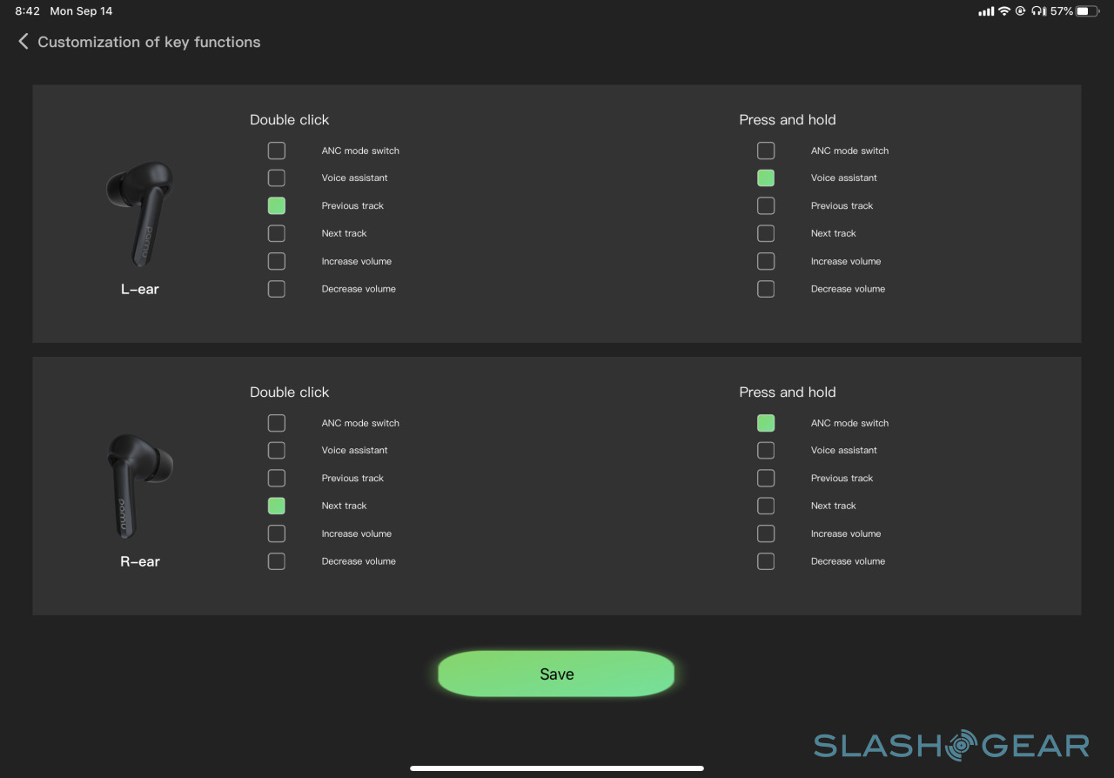Enable L-ear double click ANC mode switch
The height and width of the screenshot is (778, 1114).
pos(277,151)
